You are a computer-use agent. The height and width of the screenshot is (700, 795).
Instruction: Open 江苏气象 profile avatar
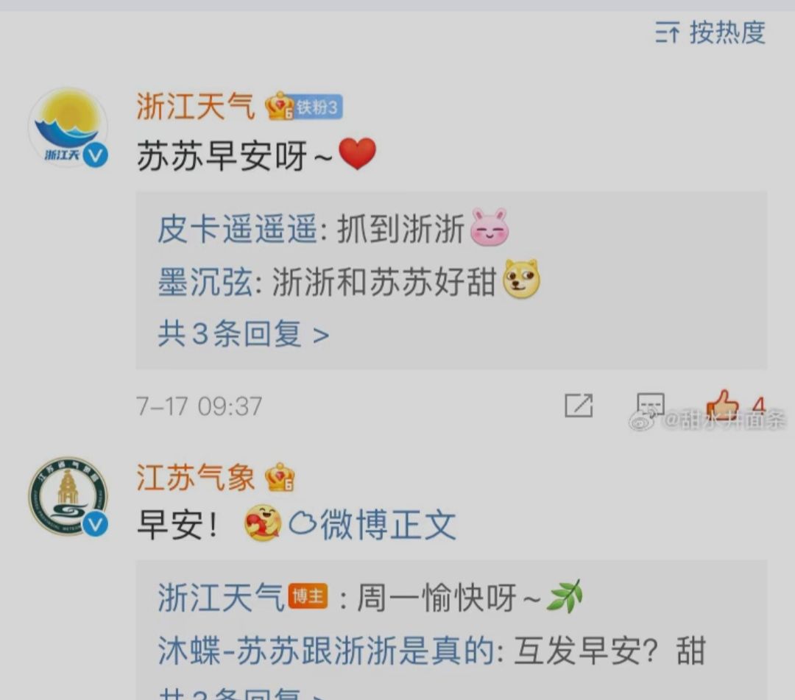(68, 497)
